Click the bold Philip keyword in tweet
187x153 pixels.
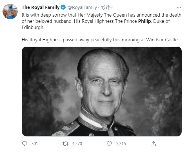144,21
